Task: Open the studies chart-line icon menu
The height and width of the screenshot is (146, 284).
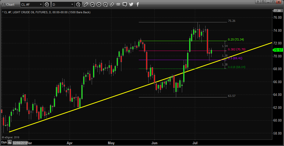Action: click(93, 4)
